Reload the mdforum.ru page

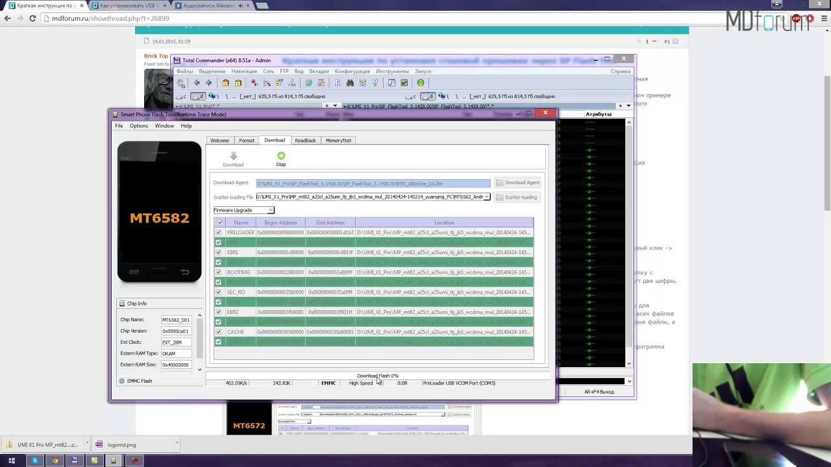(x=32, y=18)
